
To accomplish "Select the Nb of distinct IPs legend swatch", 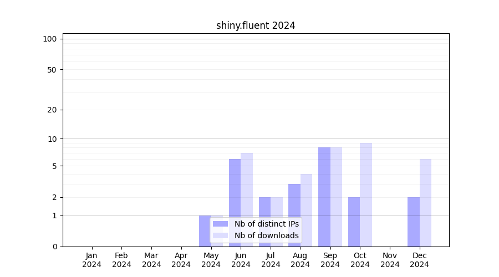I will tap(220, 224).
